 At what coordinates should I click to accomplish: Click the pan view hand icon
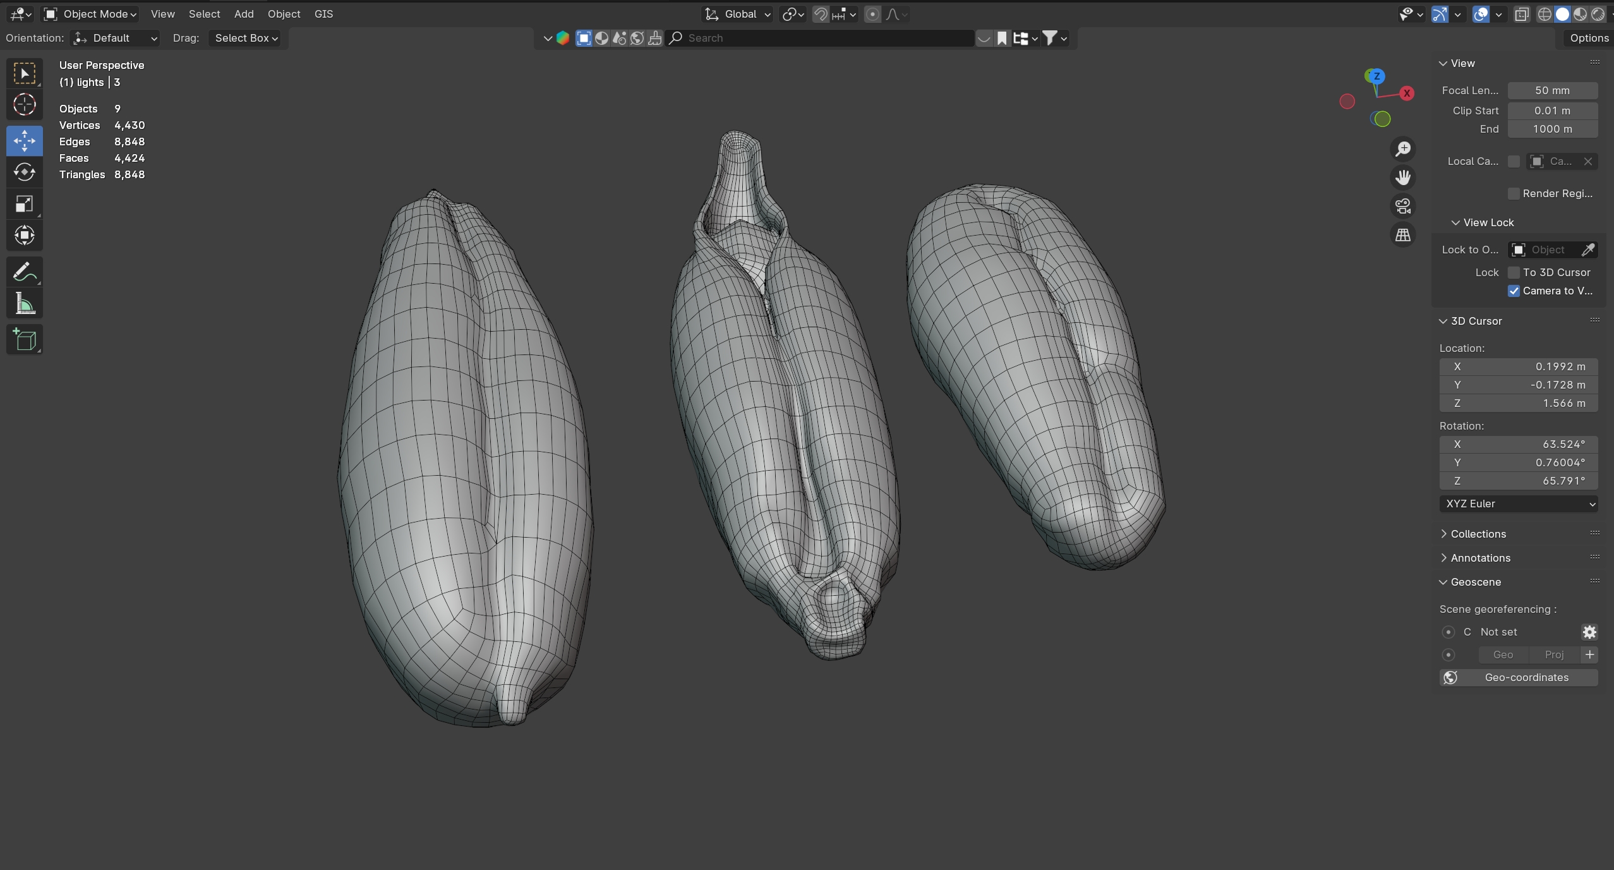(1403, 178)
